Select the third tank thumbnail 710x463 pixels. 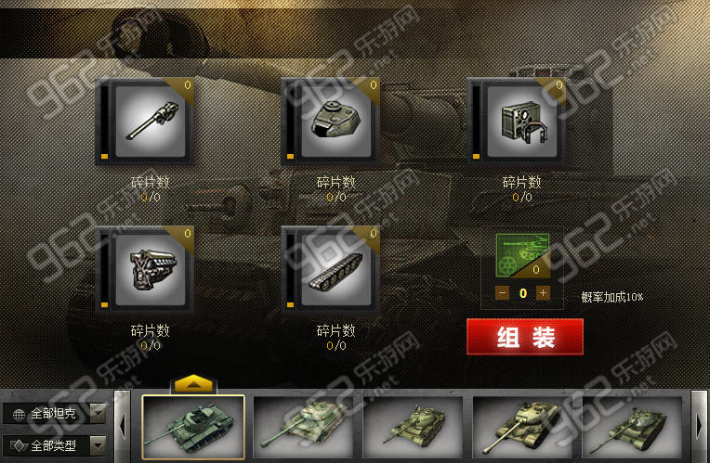click(413, 428)
